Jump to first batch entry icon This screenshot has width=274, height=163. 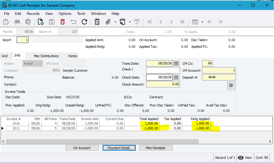[x=210, y=22]
